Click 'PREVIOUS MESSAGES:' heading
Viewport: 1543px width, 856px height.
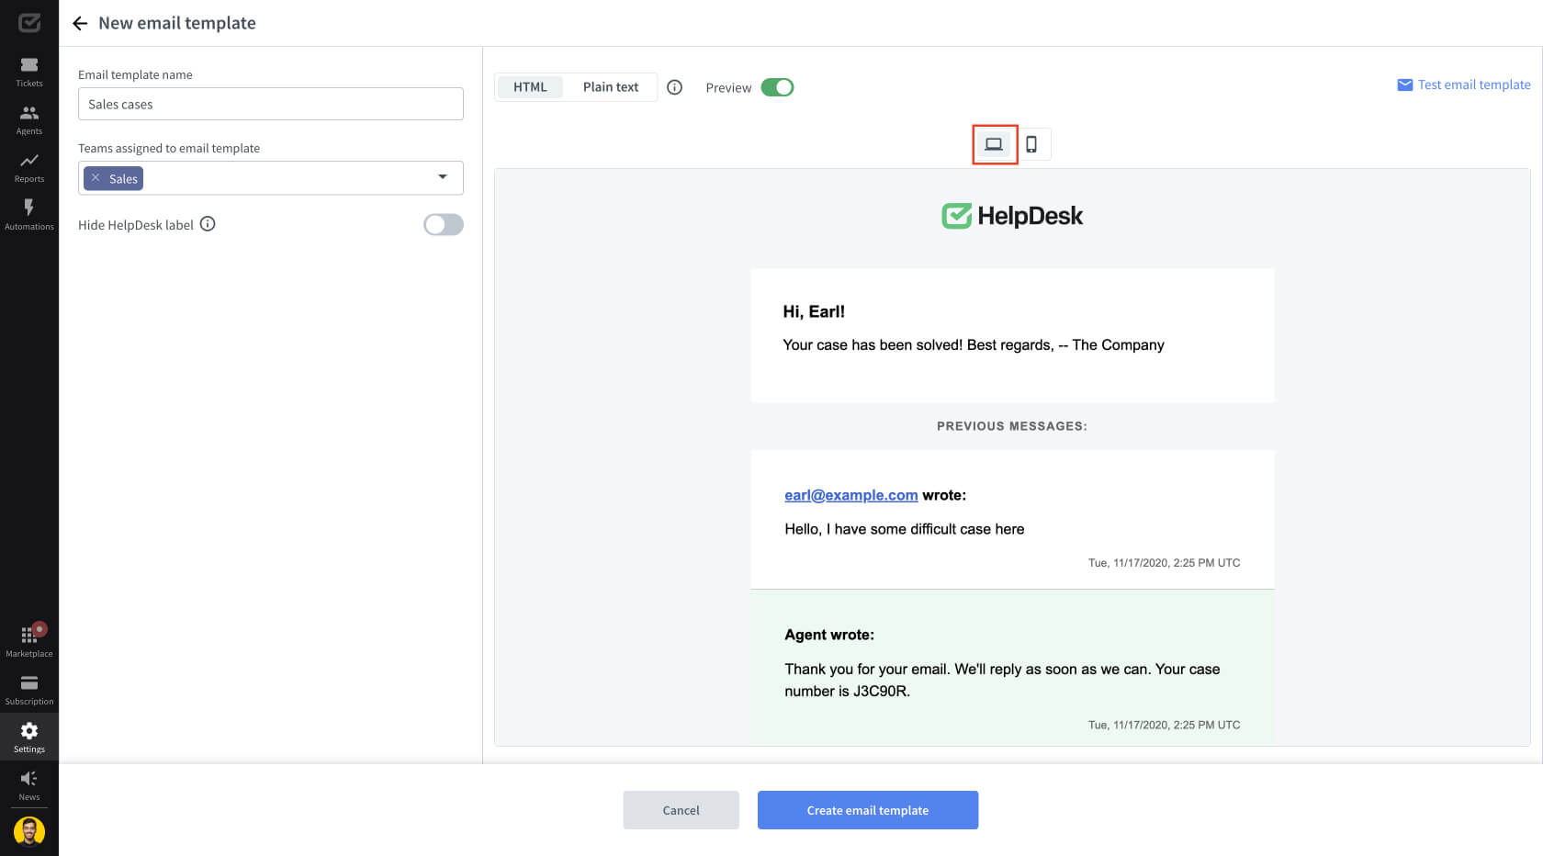tap(1012, 426)
